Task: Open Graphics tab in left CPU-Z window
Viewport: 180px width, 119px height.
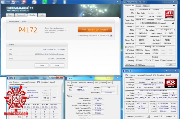Action: (45, 82)
